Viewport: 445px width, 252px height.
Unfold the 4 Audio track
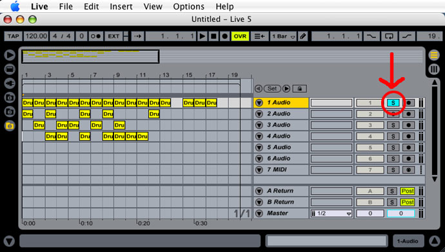pyautogui.click(x=259, y=136)
